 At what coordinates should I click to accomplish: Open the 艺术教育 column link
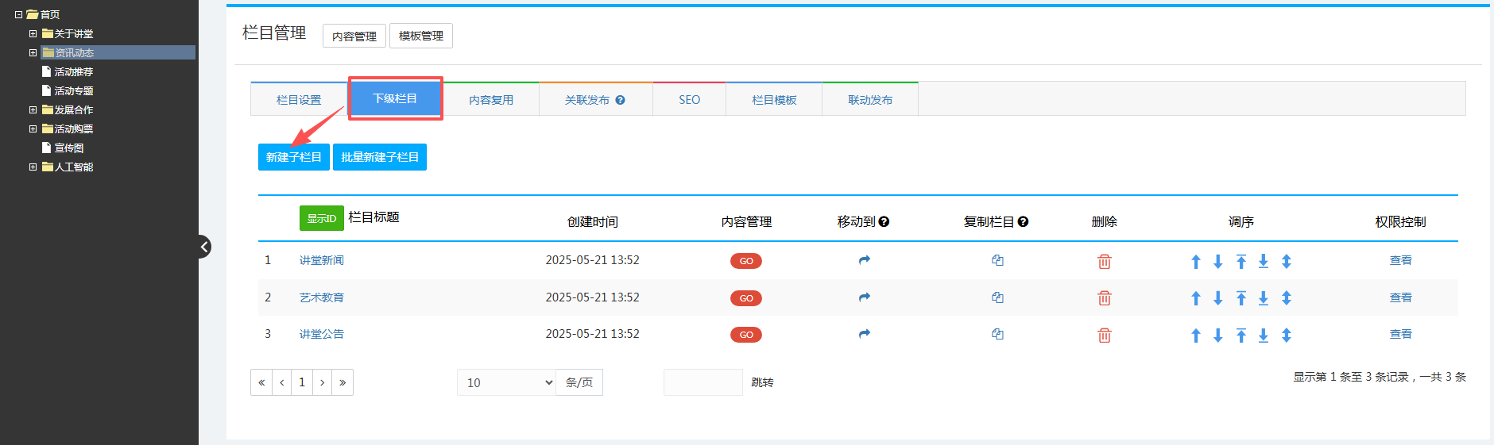click(321, 297)
